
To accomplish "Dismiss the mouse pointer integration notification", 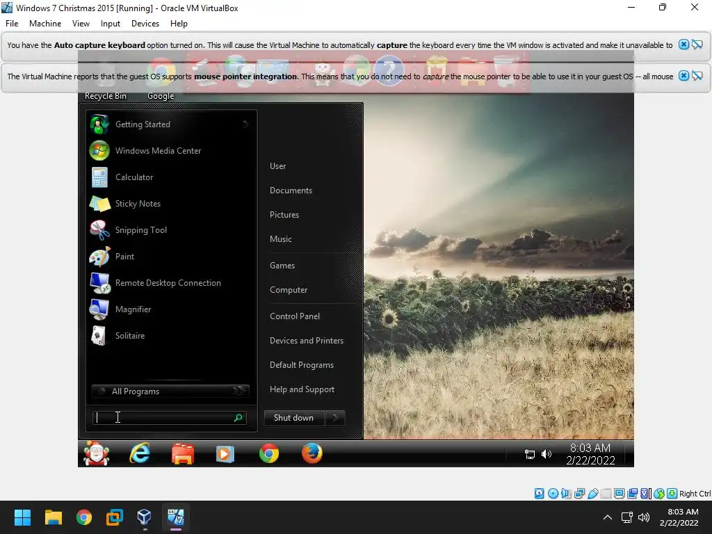I will tap(683, 76).
